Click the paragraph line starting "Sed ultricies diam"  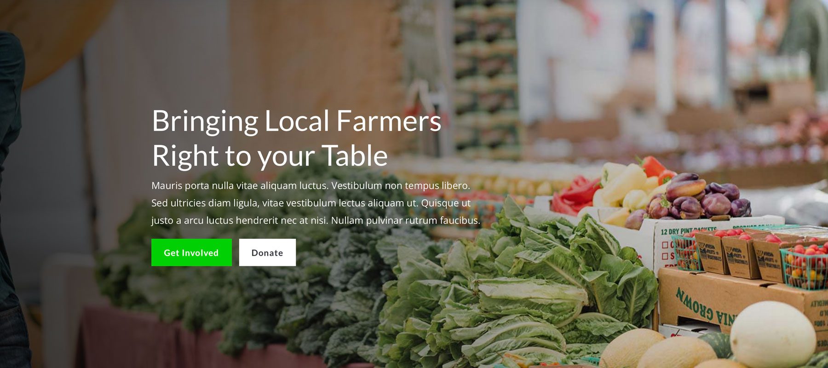coord(311,203)
